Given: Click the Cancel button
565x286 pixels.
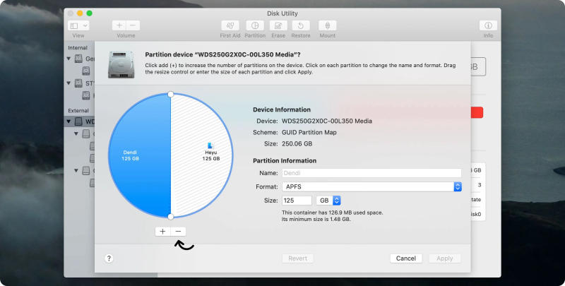Looking at the screenshot, I should tap(405, 258).
